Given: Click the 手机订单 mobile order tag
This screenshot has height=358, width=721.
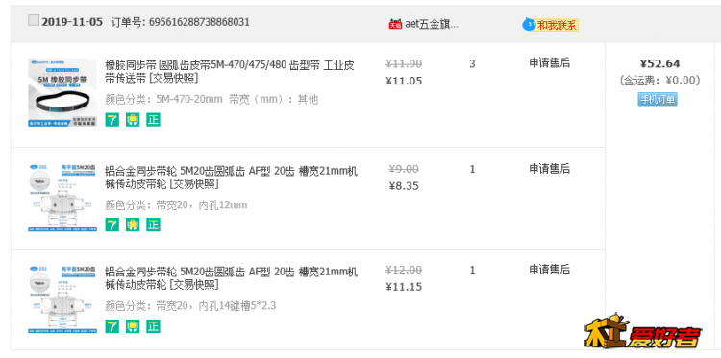Looking at the screenshot, I should pyautogui.click(x=658, y=99).
